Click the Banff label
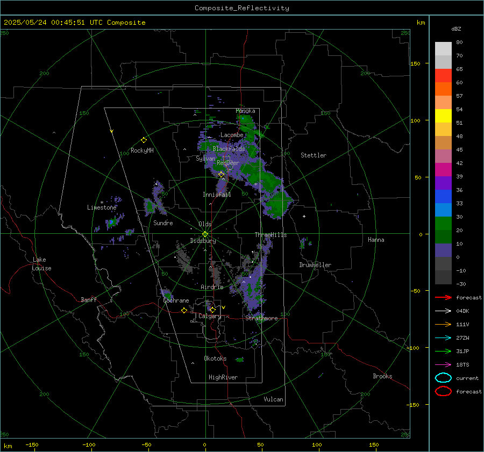Image resolution: width=484 pixels, height=452 pixels. pyautogui.click(x=89, y=299)
